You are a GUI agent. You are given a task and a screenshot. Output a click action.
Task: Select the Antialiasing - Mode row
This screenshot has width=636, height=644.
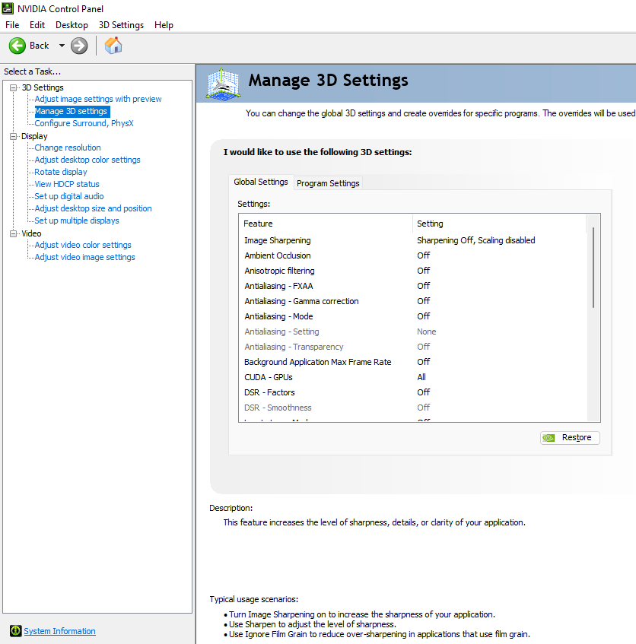[414, 316]
